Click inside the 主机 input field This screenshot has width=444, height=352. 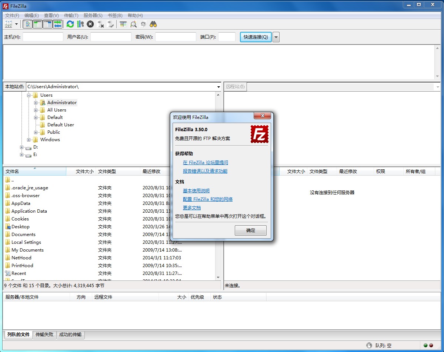(x=43, y=37)
